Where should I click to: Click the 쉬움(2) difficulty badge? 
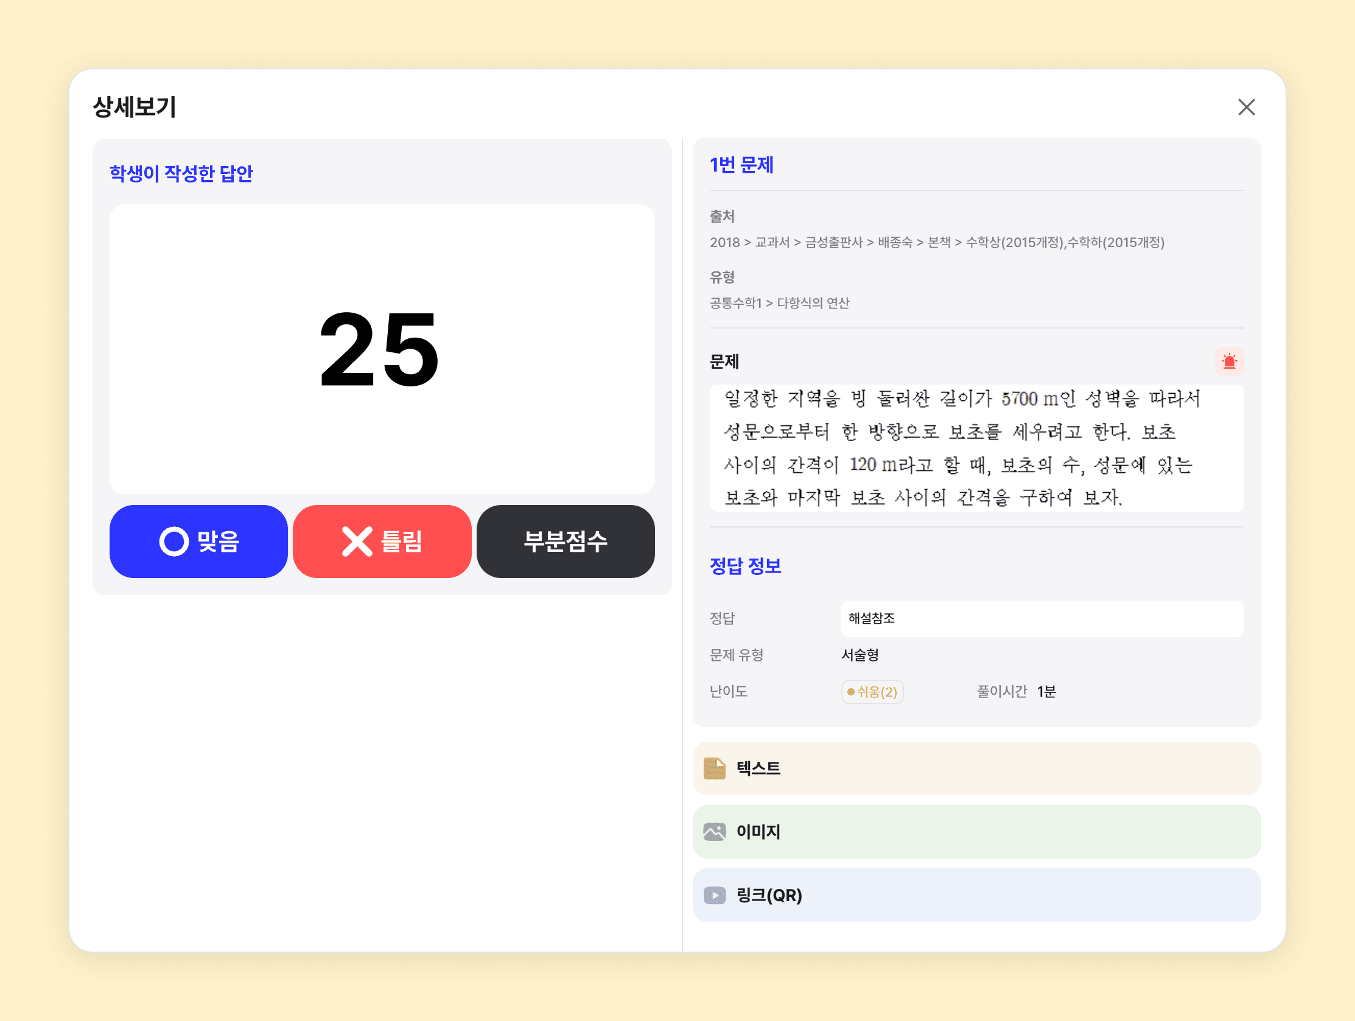(x=872, y=691)
